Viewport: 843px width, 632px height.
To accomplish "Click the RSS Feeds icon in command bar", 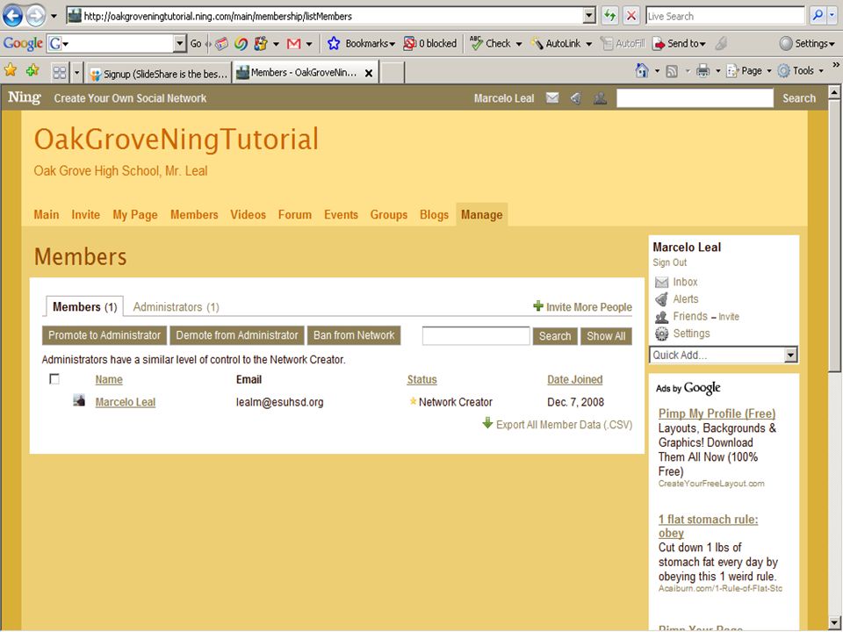I will [672, 71].
